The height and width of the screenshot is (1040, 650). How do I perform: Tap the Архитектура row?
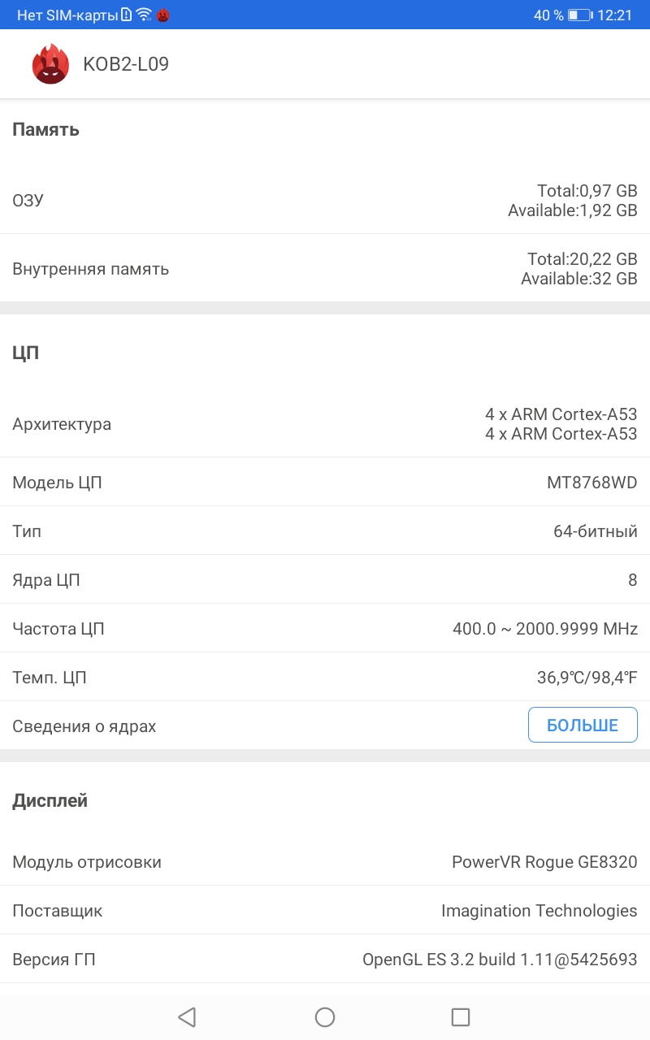coord(325,424)
